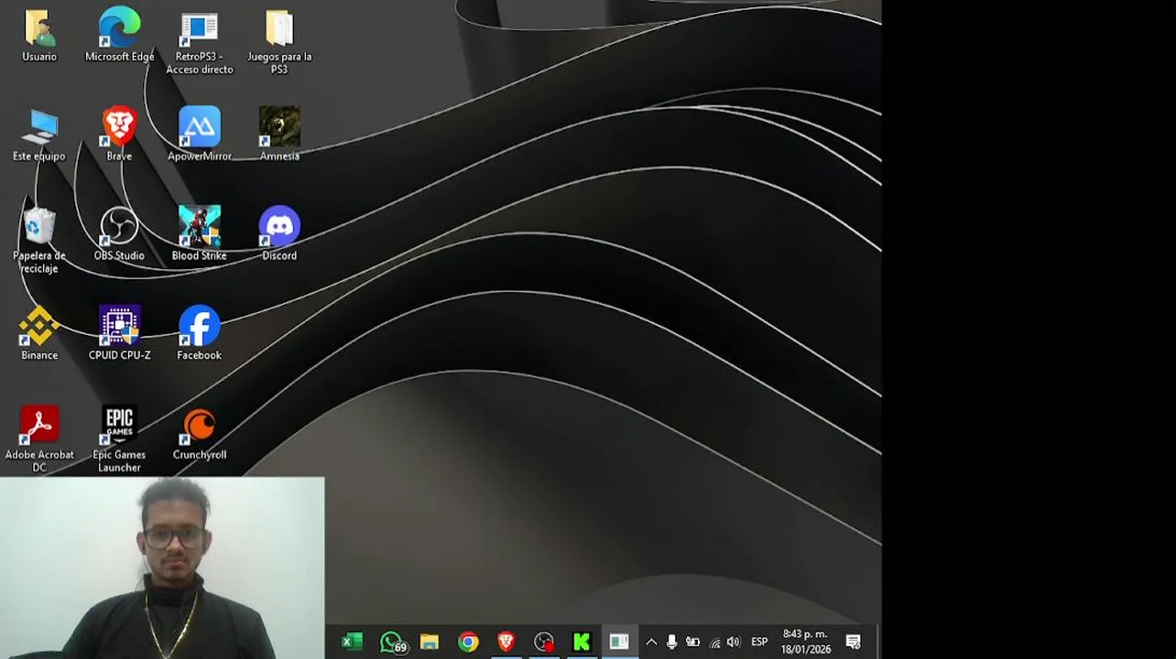Click the active window icon in taskbar
This screenshot has width=1176, height=659.
pyautogui.click(x=619, y=643)
